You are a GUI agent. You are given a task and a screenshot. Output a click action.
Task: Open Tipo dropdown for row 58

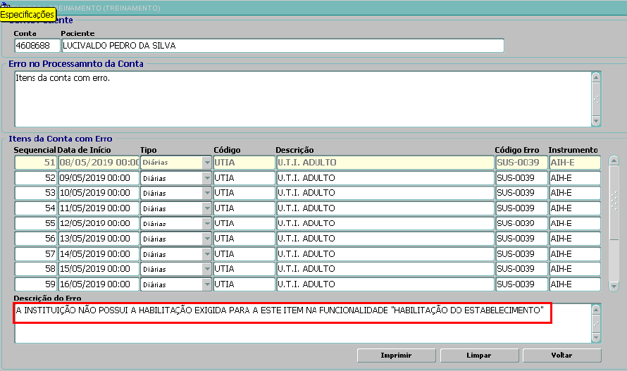tap(206, 269)
